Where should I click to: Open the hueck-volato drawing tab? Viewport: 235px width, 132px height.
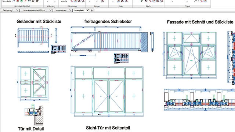(34, 10)
